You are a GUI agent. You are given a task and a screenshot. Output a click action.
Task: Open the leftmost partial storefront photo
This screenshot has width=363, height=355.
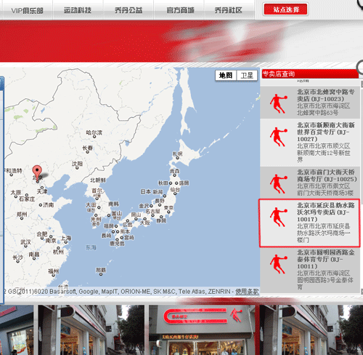pyautogui.click(x=17, y=330)
